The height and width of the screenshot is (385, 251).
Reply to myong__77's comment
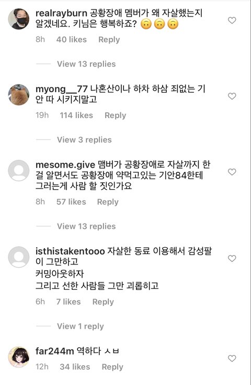click(115, 115)
